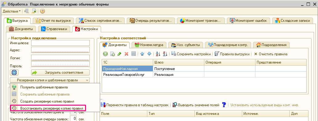The height and width of the screenshot is (121, 318).
Task: Click Очистить правила button
Action: click(x=270, y=54)
